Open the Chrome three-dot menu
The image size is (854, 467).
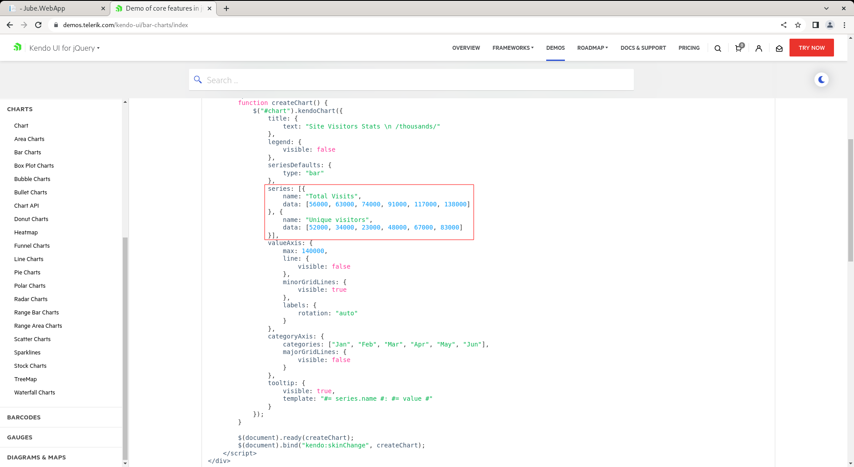pyautogui.click(x=844, y=25)
